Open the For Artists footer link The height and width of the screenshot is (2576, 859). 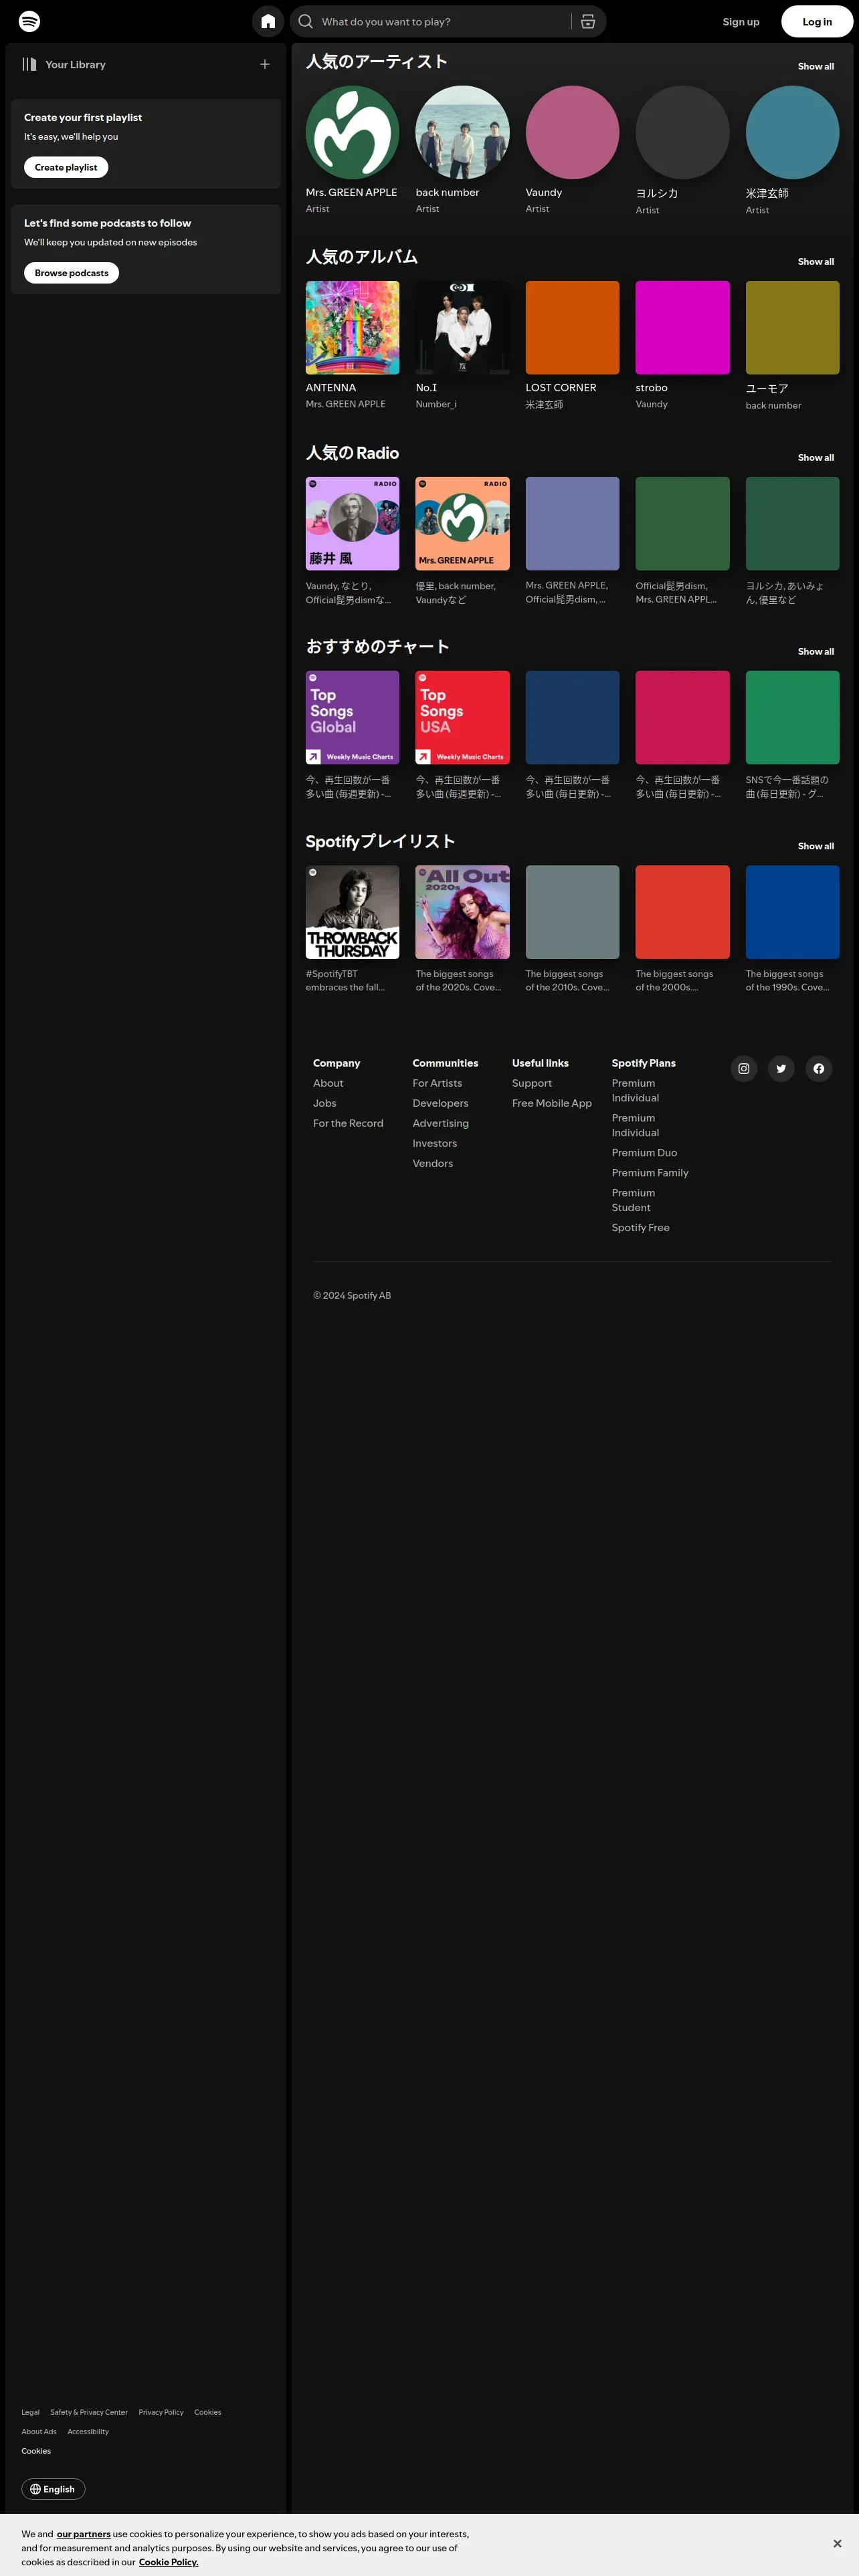pos(437,1083)
